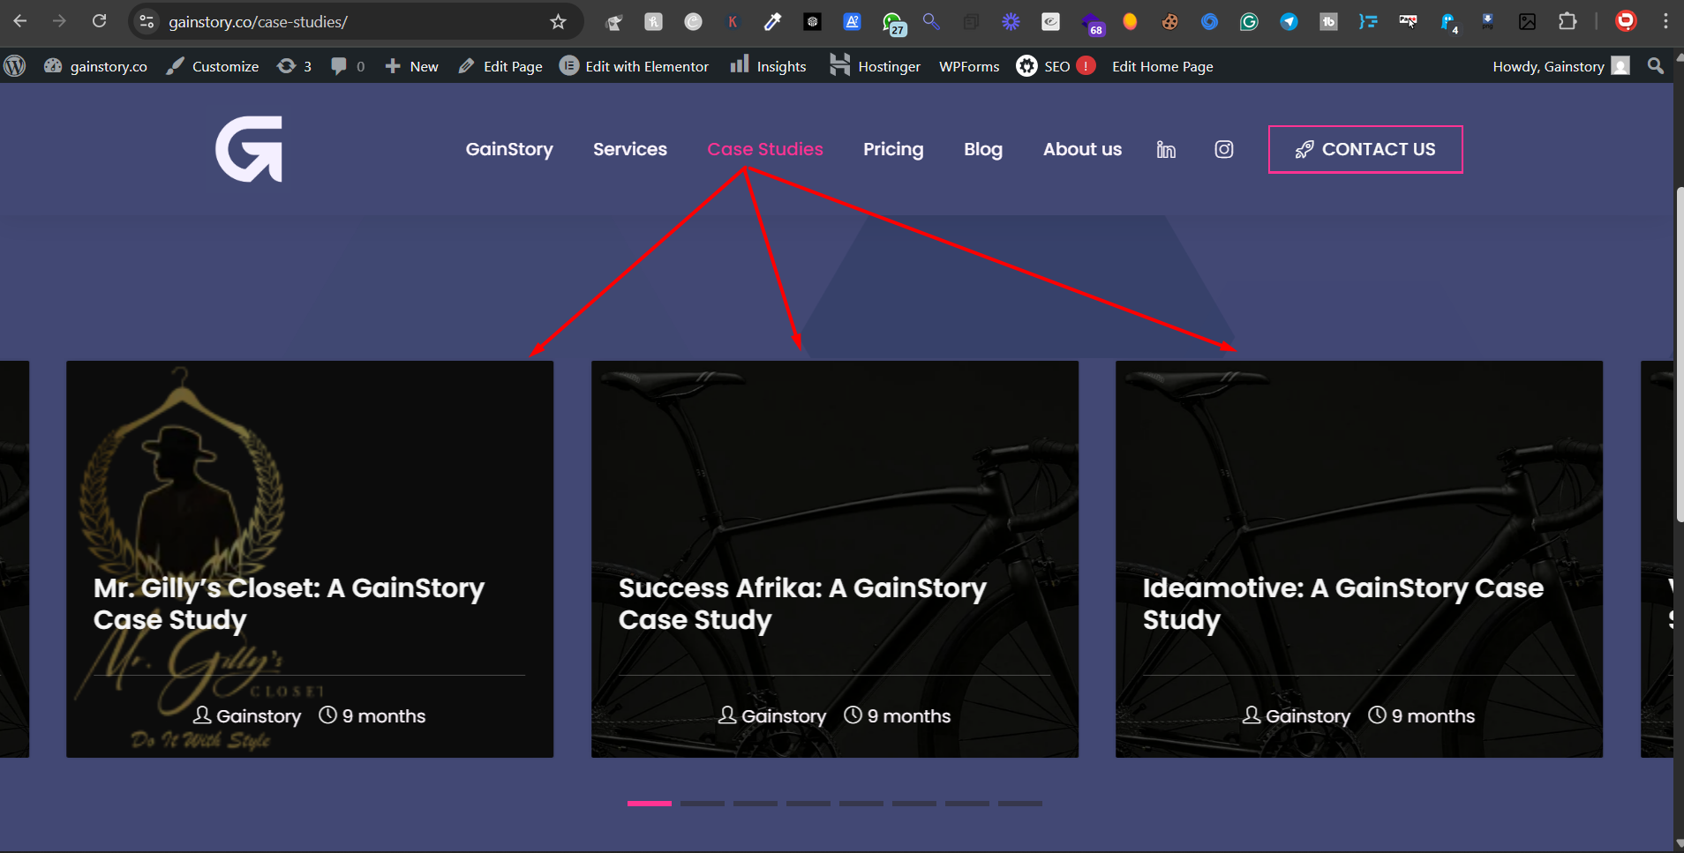Screen dimensions: 1684x853
Task: Expand the Hostinger admin menu
Action: (x=875, y=66)
